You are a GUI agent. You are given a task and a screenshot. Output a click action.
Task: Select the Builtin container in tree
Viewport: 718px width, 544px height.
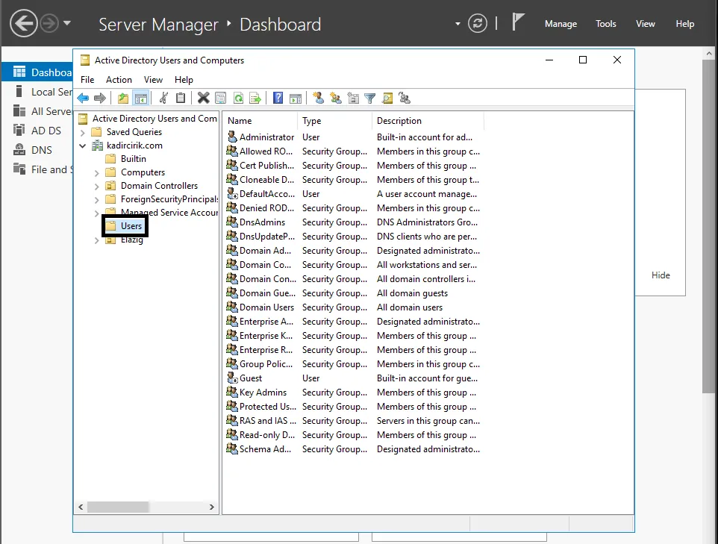pyautogui.click(x=134, y=159)
